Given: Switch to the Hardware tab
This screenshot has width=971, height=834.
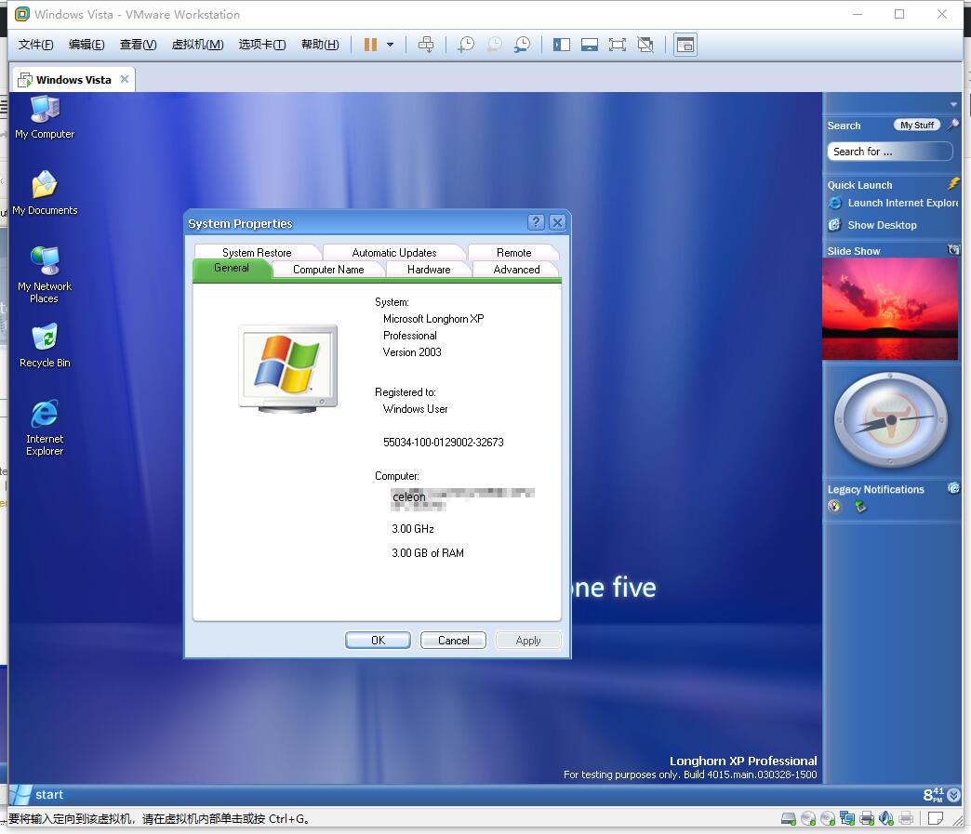Looking at the screenshot, I should tap(429, 270).
